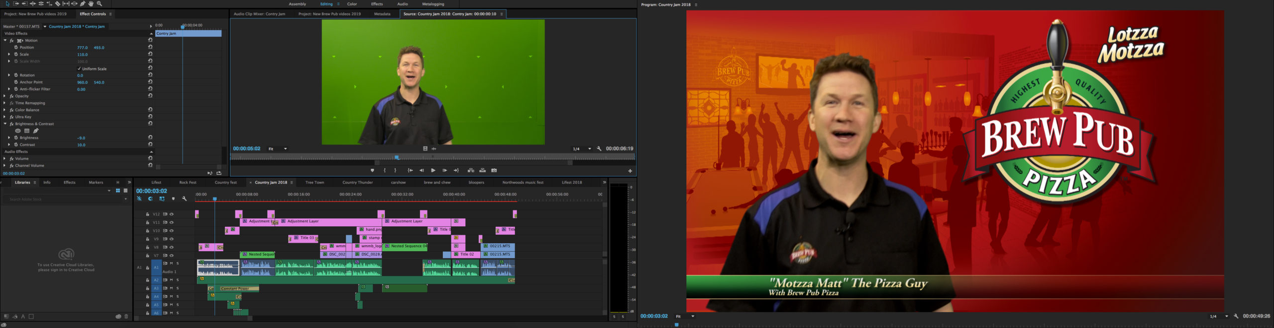This screenshot has width=1274, height=328.
Task: Click timeline playhead marker
Action: pos(214,199)
